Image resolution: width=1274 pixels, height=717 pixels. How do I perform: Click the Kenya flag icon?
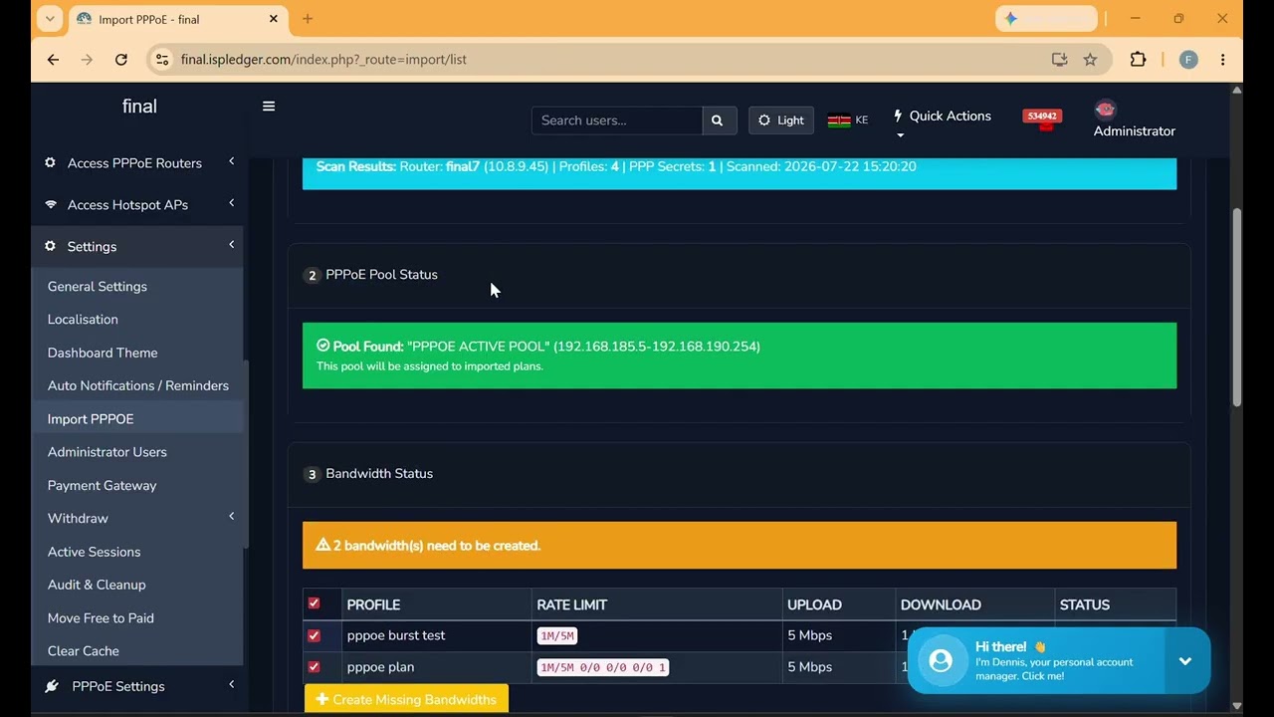click(x=839, y=120)
